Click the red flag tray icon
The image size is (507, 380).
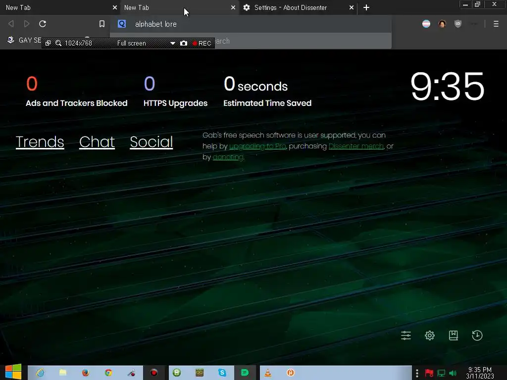[429, 373]
